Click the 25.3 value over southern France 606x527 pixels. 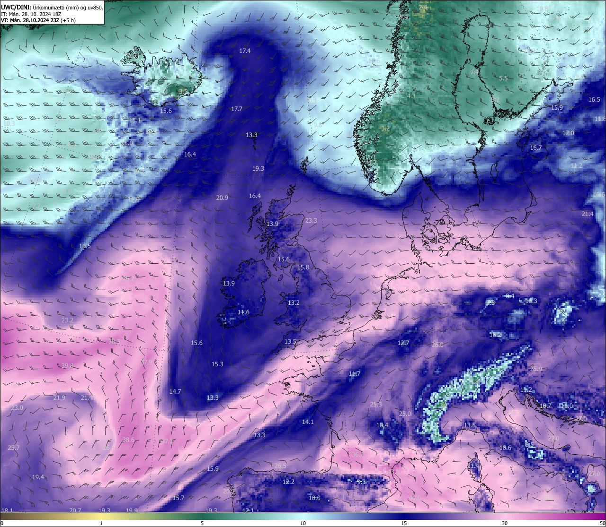point(376,404)
